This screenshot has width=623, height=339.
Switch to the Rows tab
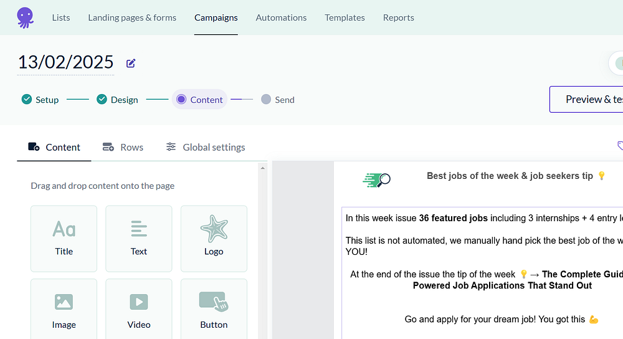pyautogui.click(x=123, y=147)
